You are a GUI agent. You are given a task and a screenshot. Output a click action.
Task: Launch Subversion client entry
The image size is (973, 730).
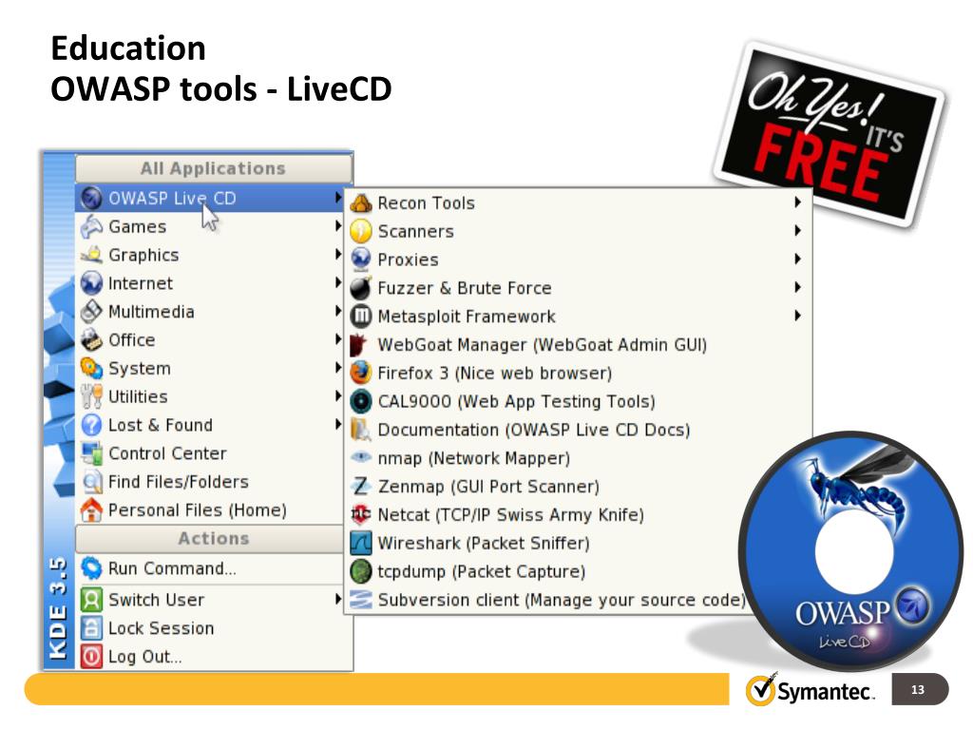547,600
